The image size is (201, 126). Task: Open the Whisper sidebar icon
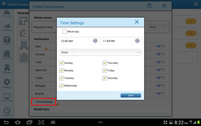7,69
